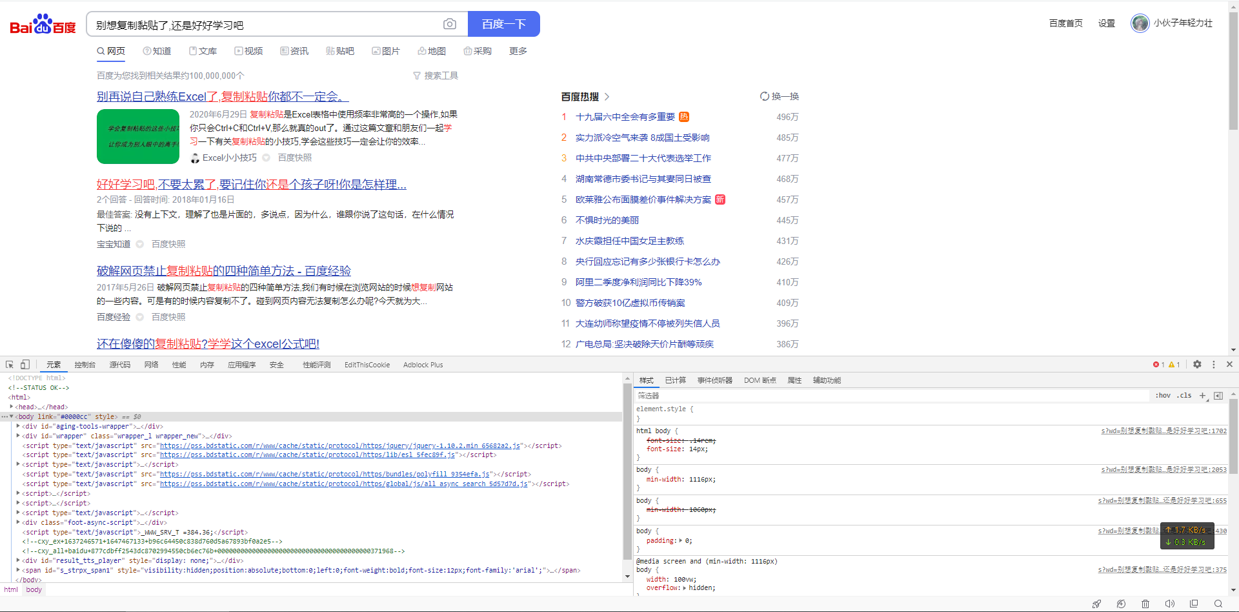Open the 百度首页 link
The height and width of the screenshot is (612, 1239).
point(1066,23)
